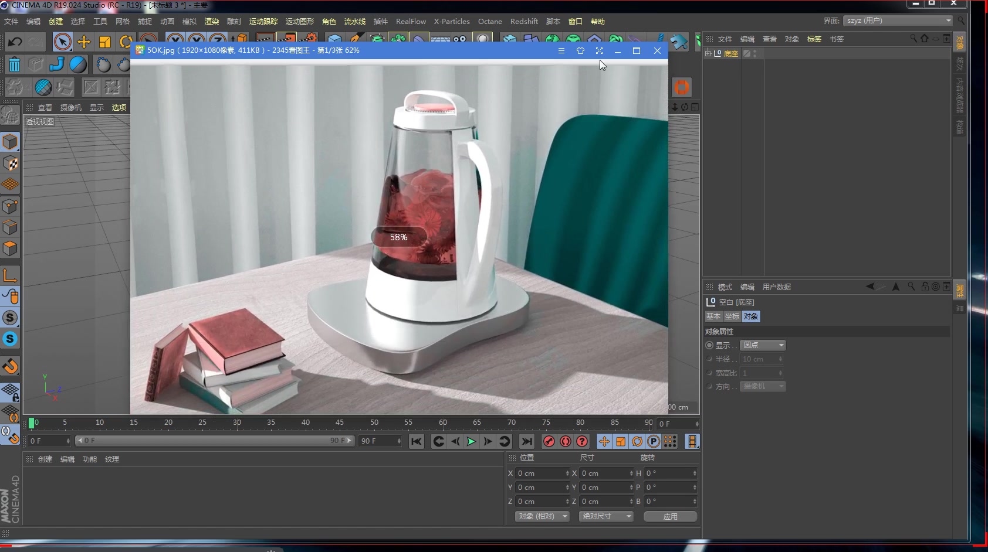Click the search magnifier in Attribute Manager
Screen dimensions: 988x552
(x=911, y=287)
